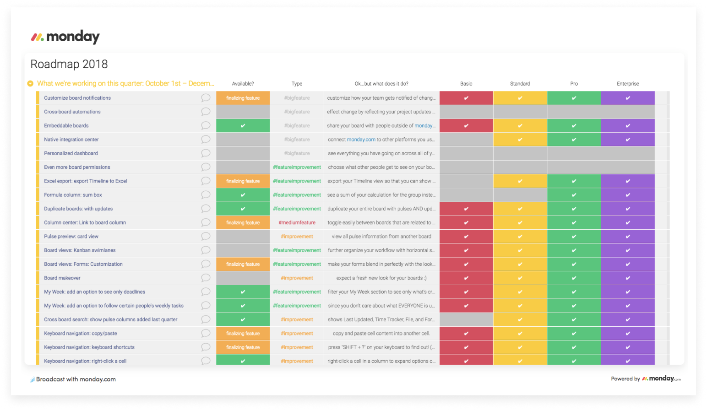This screenshot has height=410, width=707.
Task: Collapse the 'What we're working on this quarter' group
Action: [x=30, y=84]
